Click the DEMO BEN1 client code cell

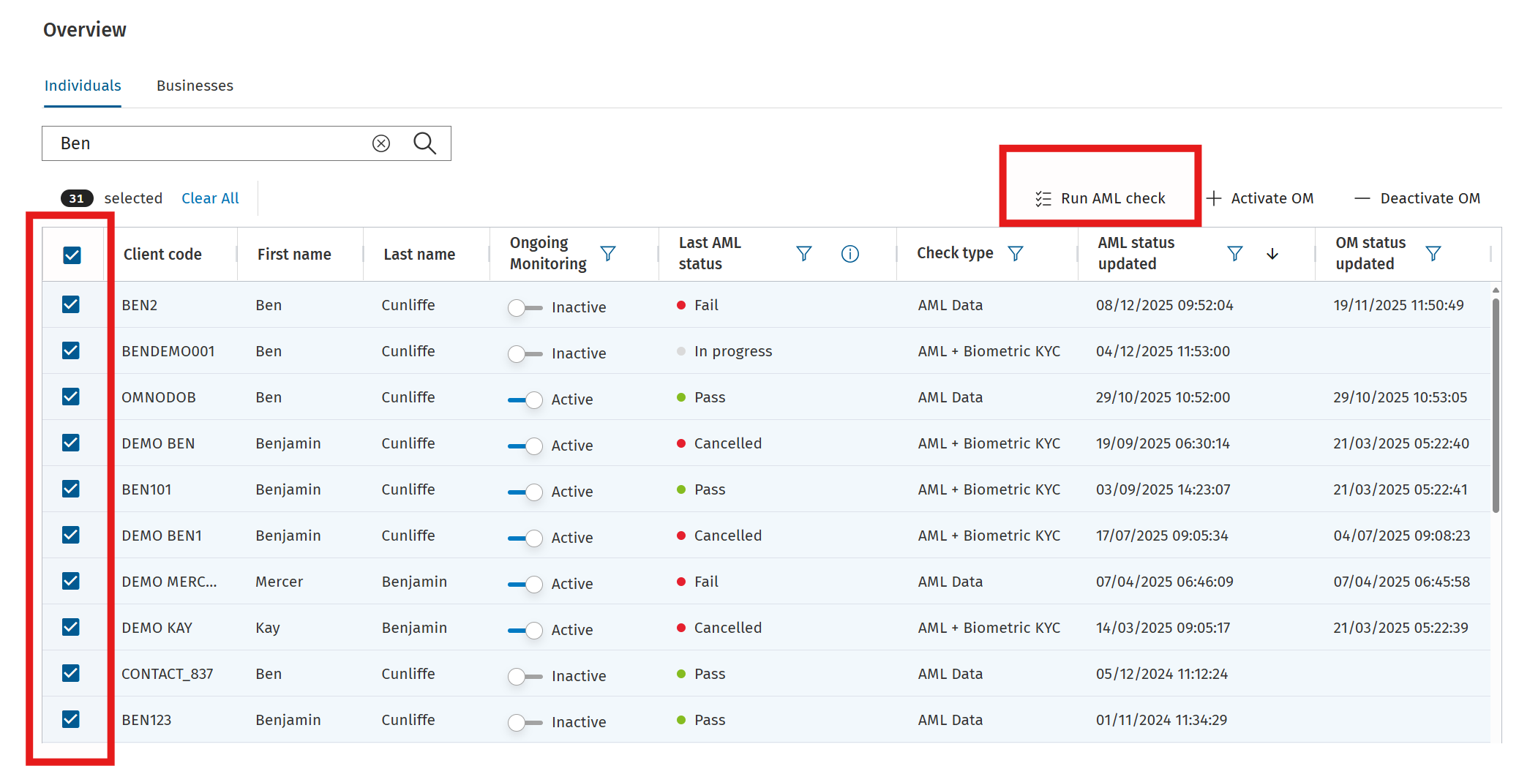click(x=162, y=536)
